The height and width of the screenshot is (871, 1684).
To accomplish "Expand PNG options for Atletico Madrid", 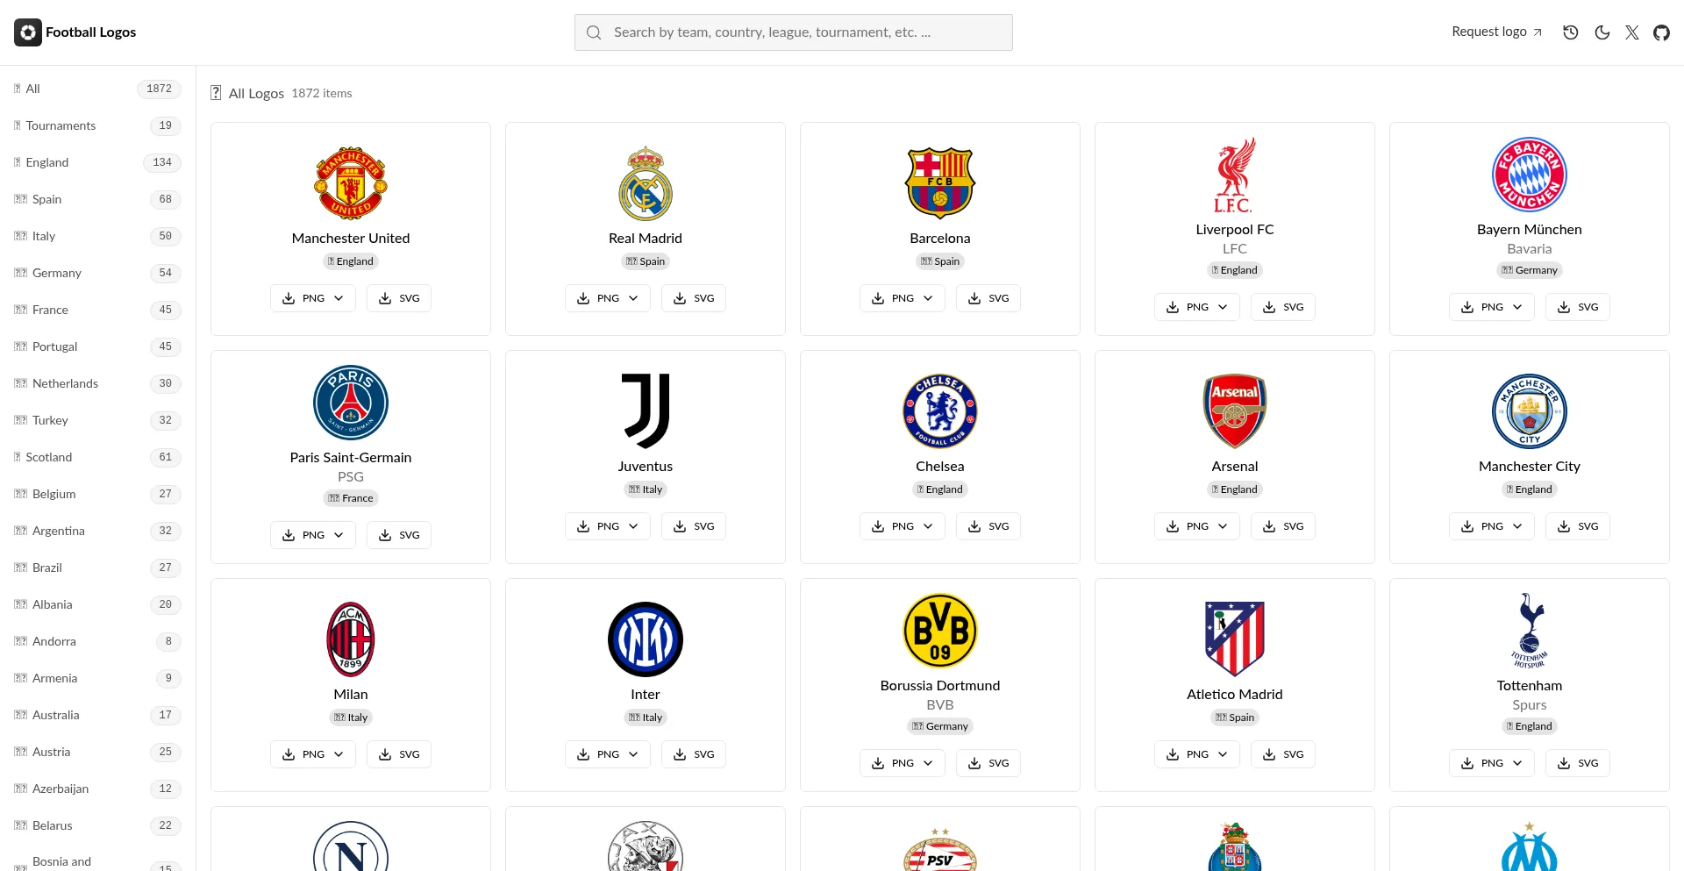I will 1197,754.
